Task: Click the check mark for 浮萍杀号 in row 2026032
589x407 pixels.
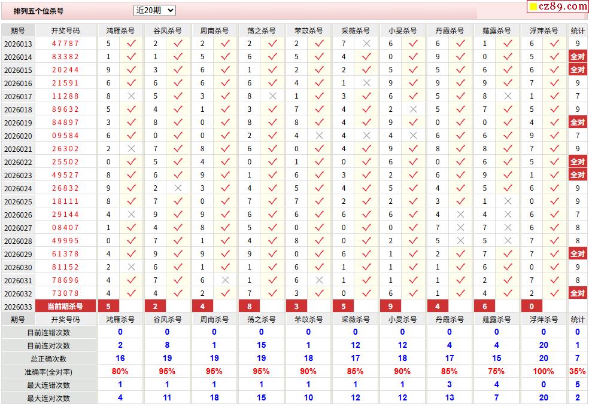Action: 554,293
